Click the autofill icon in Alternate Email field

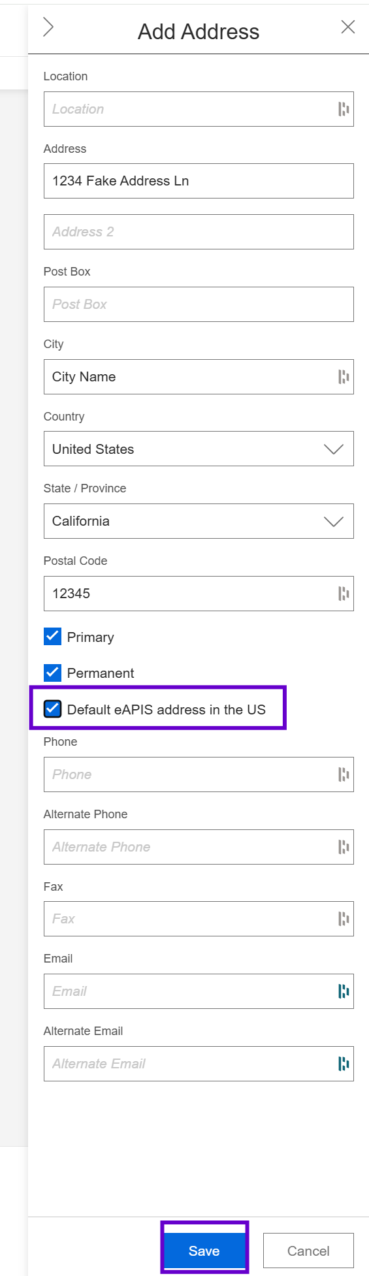[344, 1064]
